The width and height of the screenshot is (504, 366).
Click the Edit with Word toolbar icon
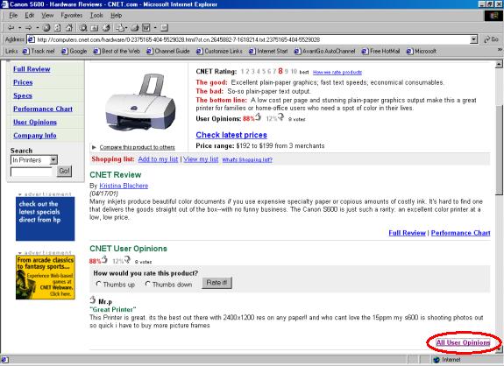click(146, 28)
